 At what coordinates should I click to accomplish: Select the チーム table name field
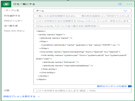(82, 11)
